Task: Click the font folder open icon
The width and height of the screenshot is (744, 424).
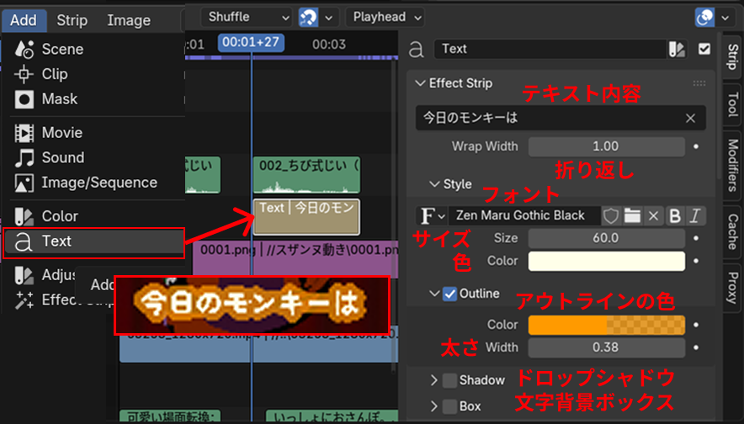Action: click(x=632, y=216)
